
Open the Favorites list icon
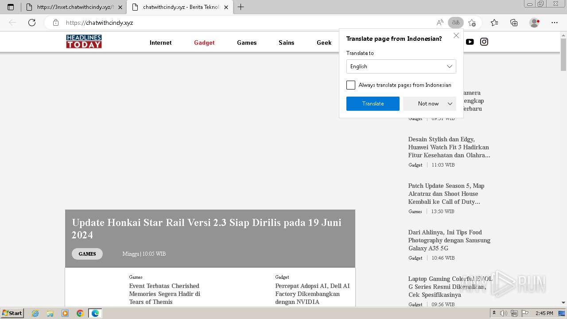[494, 23]
